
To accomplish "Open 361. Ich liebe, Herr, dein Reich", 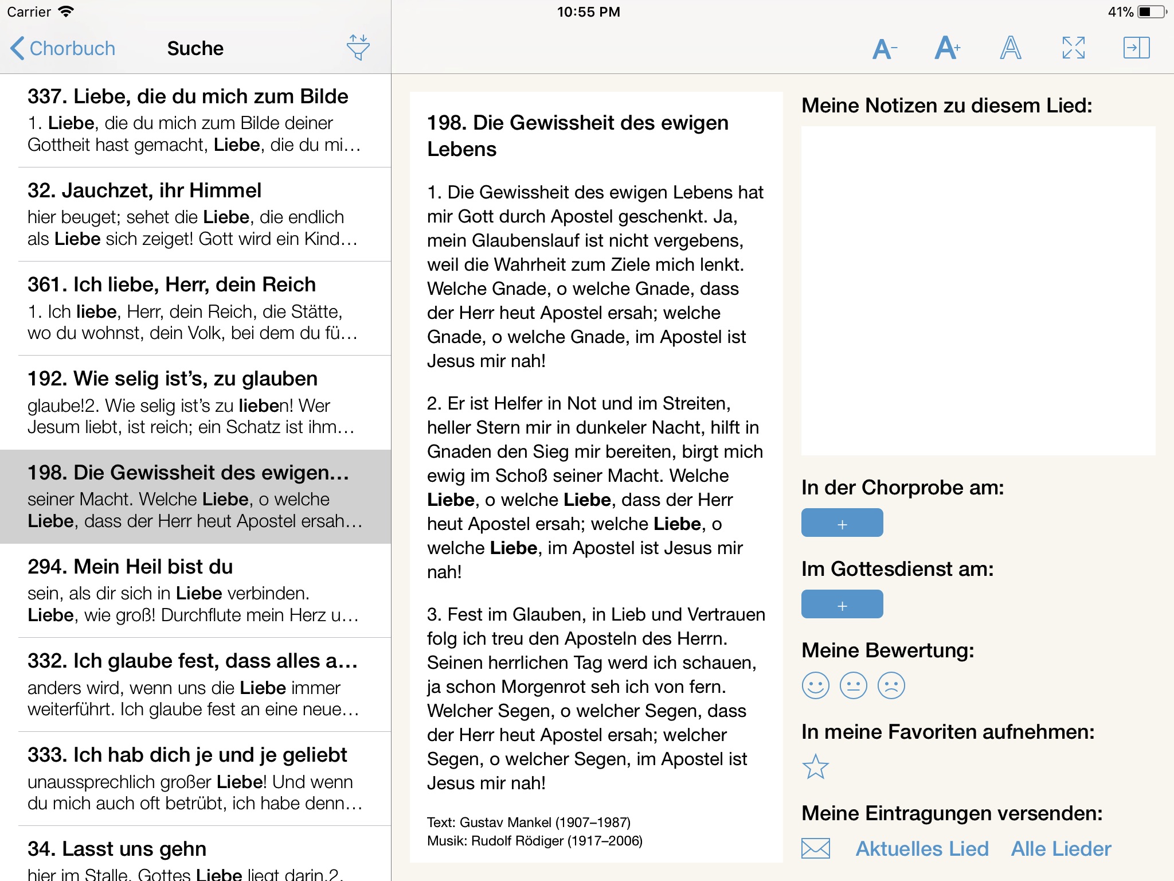I will (x=195, y=309).
